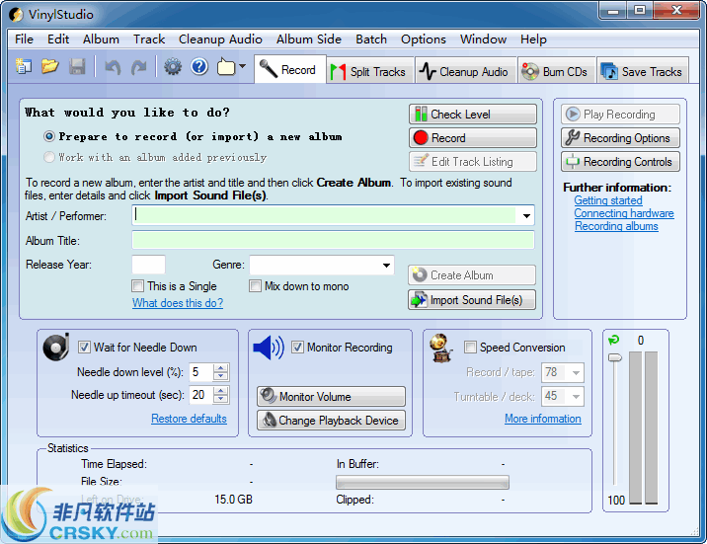
Task: Click the red Record button
Action: [x=473, y=138]
